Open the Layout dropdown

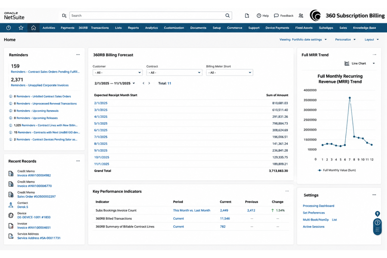tap(372, 39)
